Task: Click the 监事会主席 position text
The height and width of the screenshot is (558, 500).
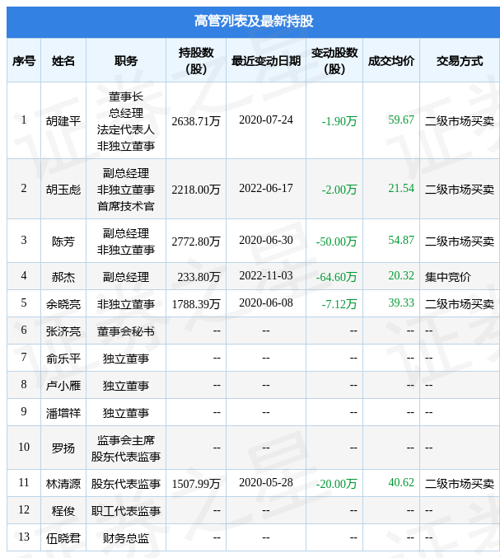Action: [126, 440]
